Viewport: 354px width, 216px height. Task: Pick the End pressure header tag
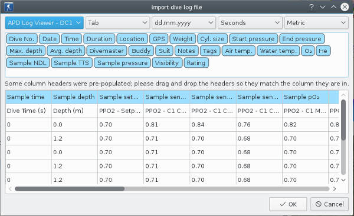pyautogui.click(x=302, y=39)
